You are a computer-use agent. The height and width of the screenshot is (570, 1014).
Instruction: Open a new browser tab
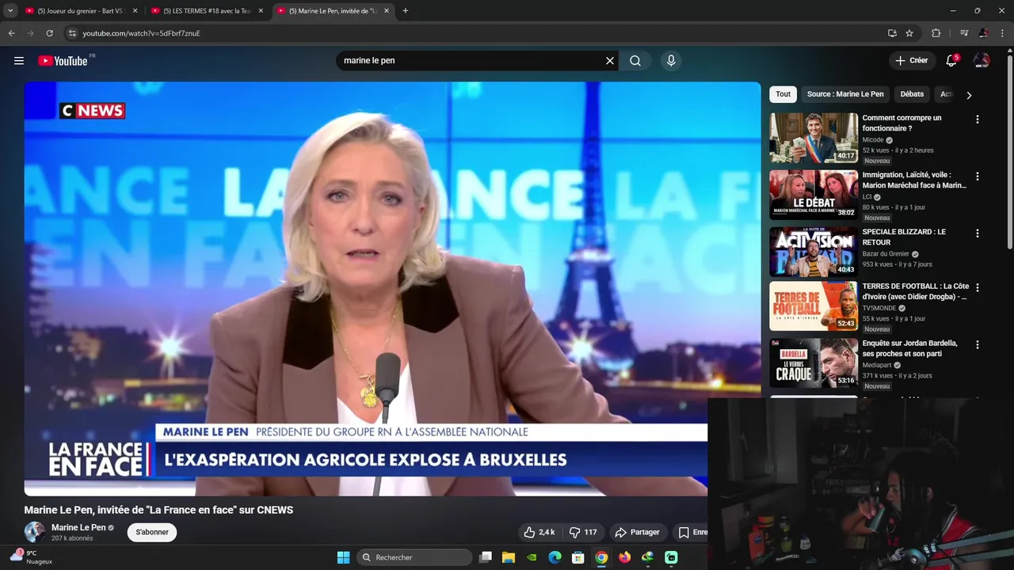coord(406,11)
